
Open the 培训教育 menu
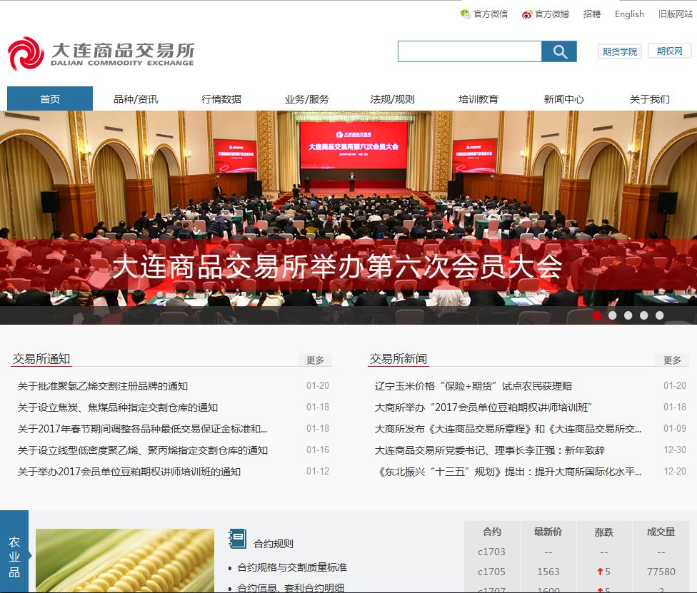click(x=478, y=98)
